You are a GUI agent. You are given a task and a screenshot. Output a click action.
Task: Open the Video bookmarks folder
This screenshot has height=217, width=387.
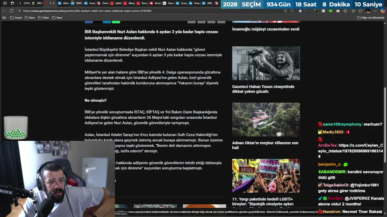(x=44, y=18)
